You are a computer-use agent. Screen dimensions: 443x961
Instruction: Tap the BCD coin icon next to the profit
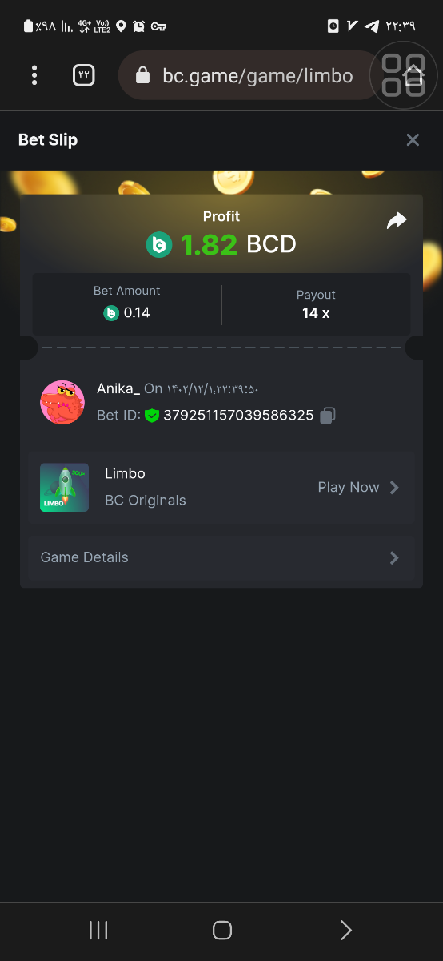(159, 244)
